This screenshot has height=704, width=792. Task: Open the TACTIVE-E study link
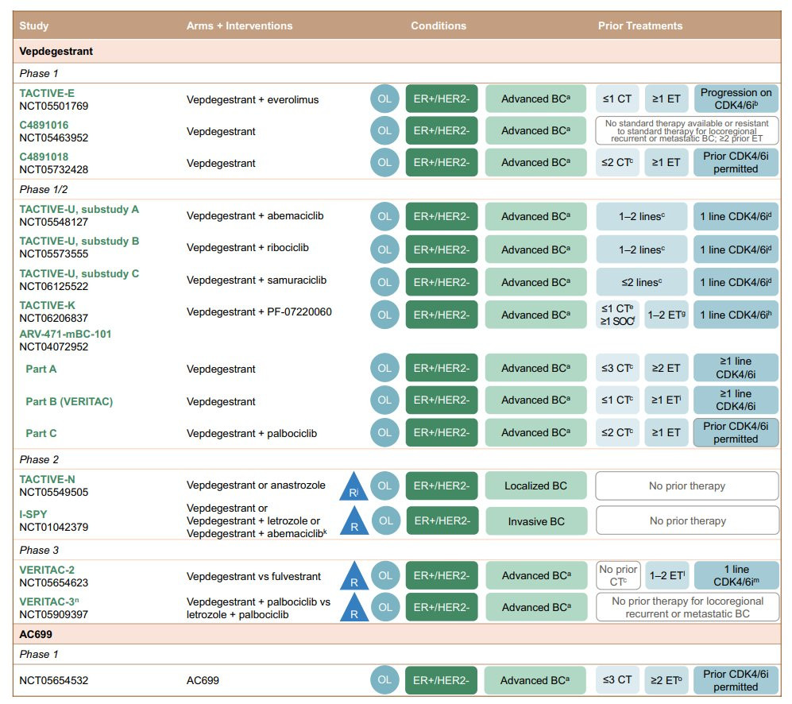47,93
